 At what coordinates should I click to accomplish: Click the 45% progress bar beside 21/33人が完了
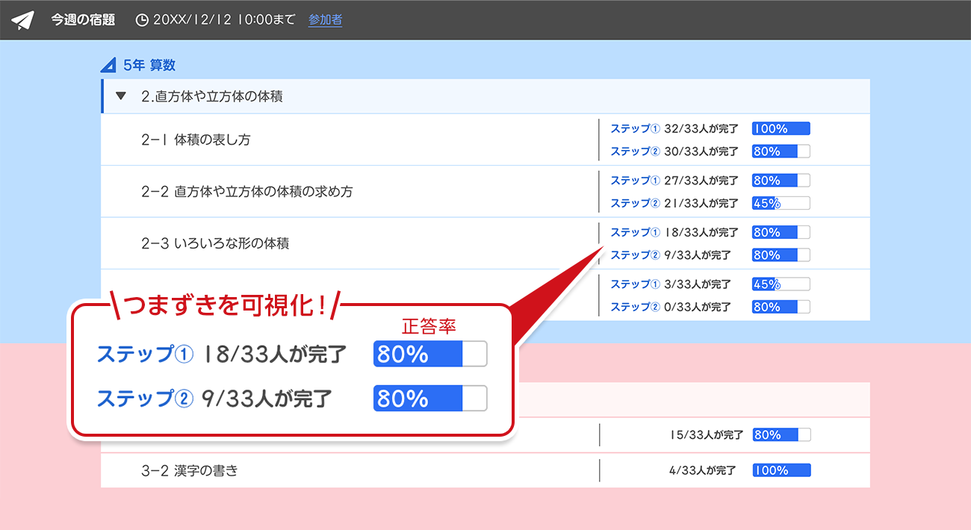coord(781,202)
